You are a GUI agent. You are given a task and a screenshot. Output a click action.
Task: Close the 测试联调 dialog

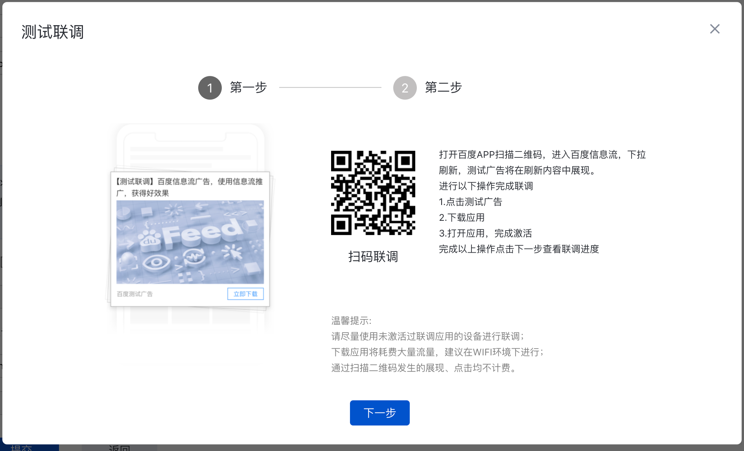(715, 29)
